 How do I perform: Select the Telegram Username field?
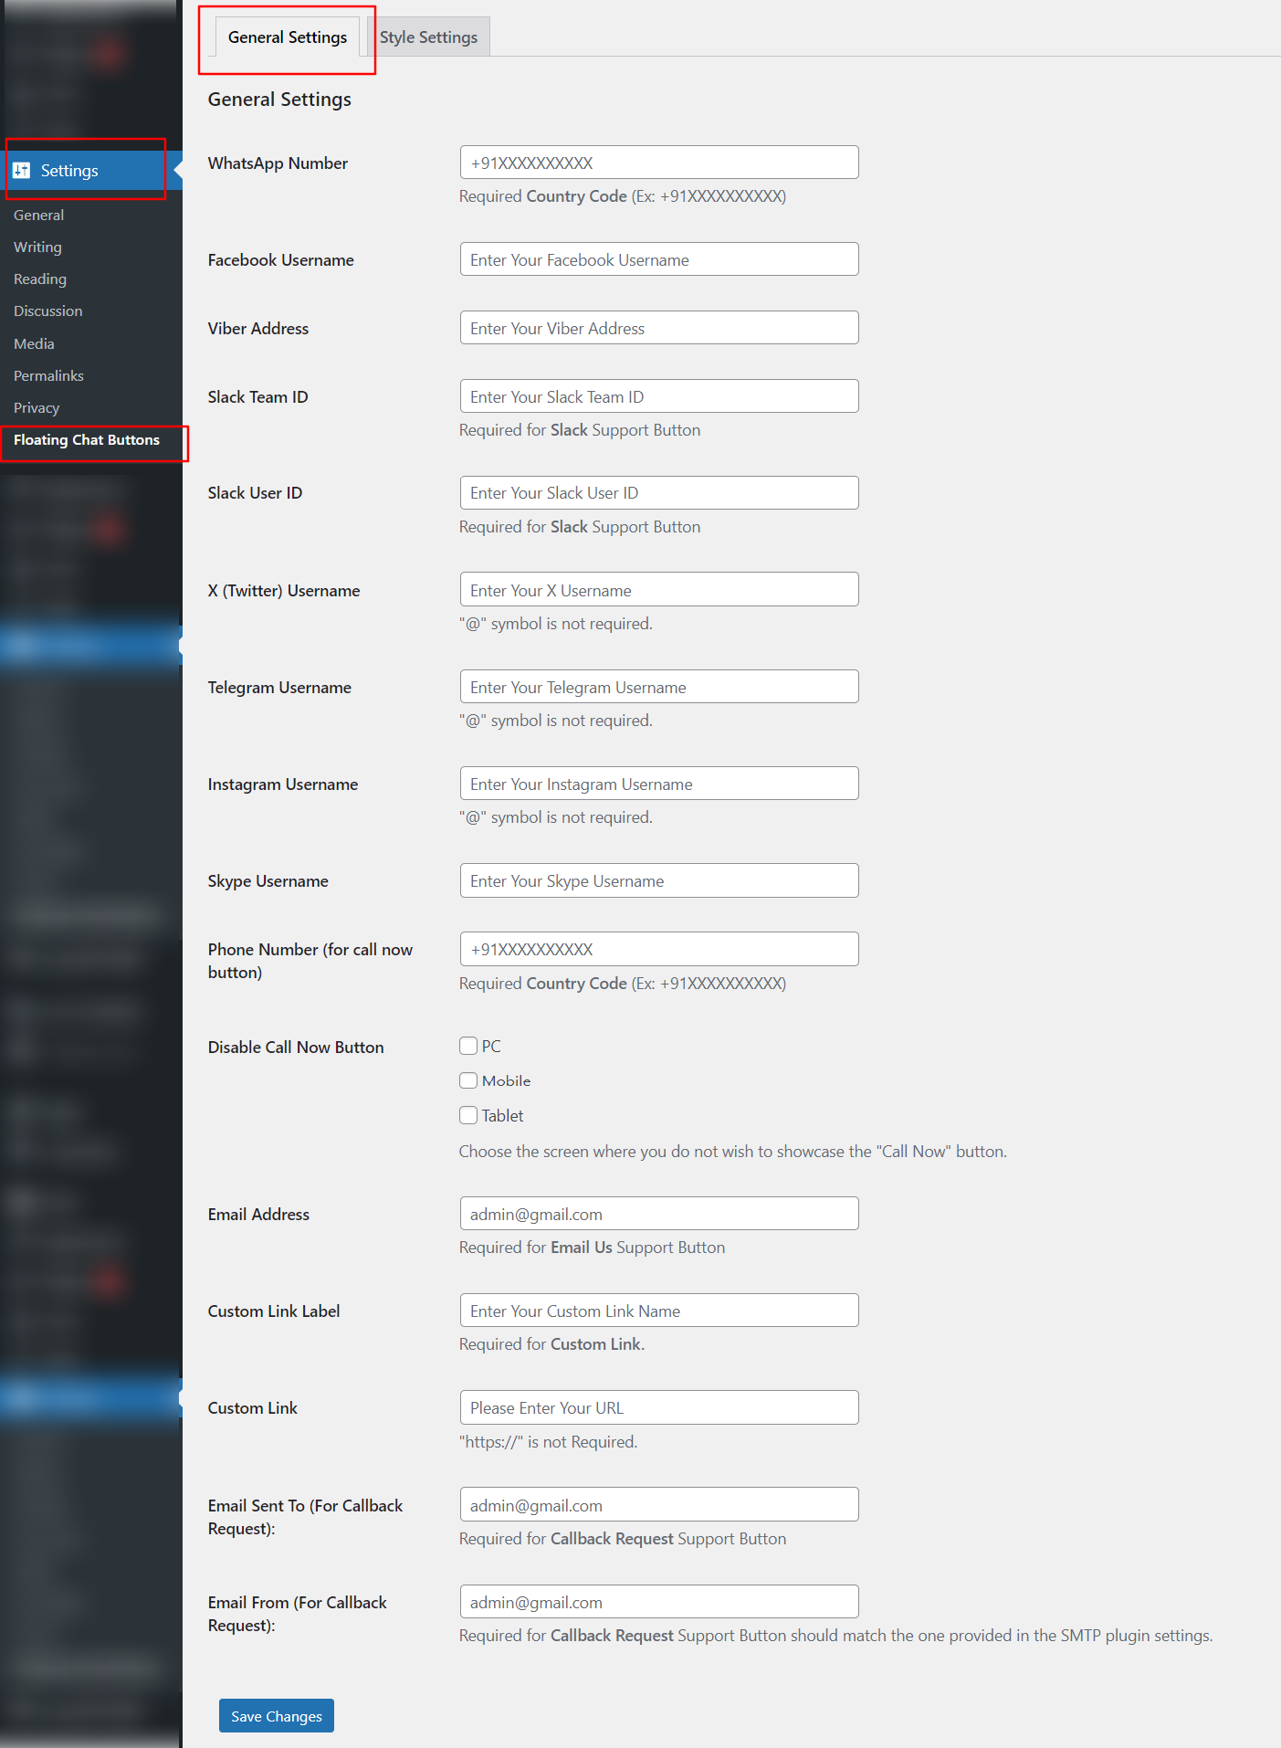point(659,687)
